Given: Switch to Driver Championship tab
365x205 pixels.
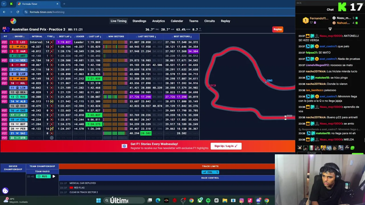Looking at the screenshot, I should (x=13, y=168).
